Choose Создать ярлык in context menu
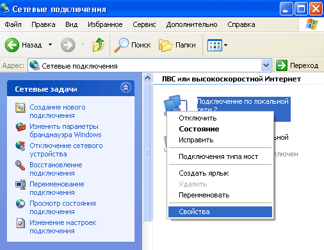This screenshot has height=250, width=324. [220, 173]
